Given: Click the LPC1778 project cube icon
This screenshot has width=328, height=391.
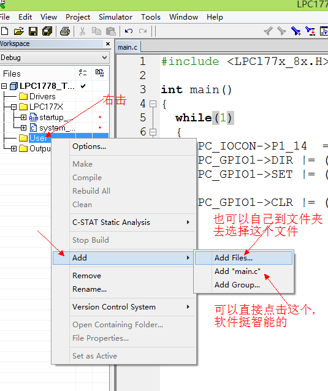Looking at the screenshot, I should pos(13,86).
